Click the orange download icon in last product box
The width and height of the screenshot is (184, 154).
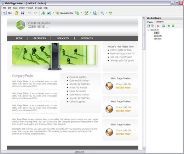[109, 132]
